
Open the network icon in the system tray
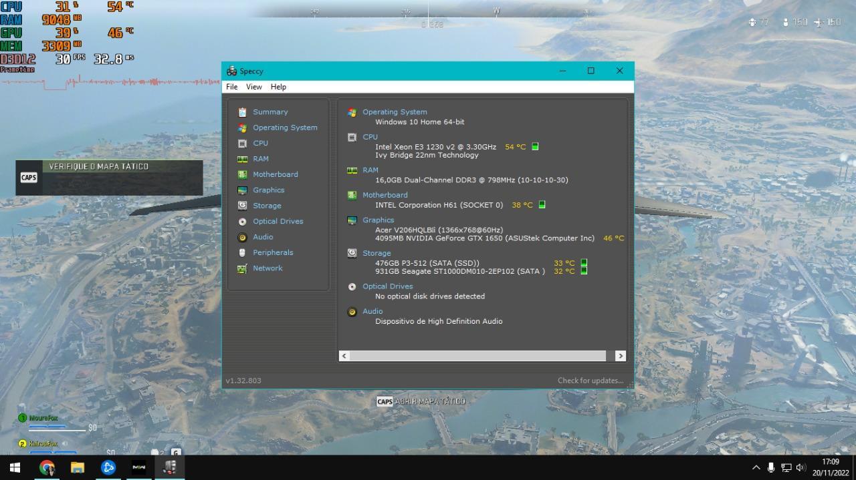786,468
